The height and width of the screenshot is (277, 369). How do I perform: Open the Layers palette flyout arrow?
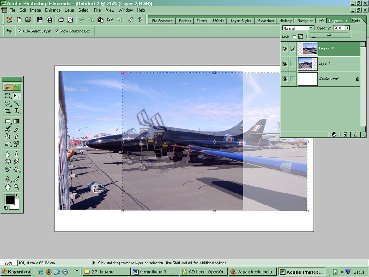347,21
